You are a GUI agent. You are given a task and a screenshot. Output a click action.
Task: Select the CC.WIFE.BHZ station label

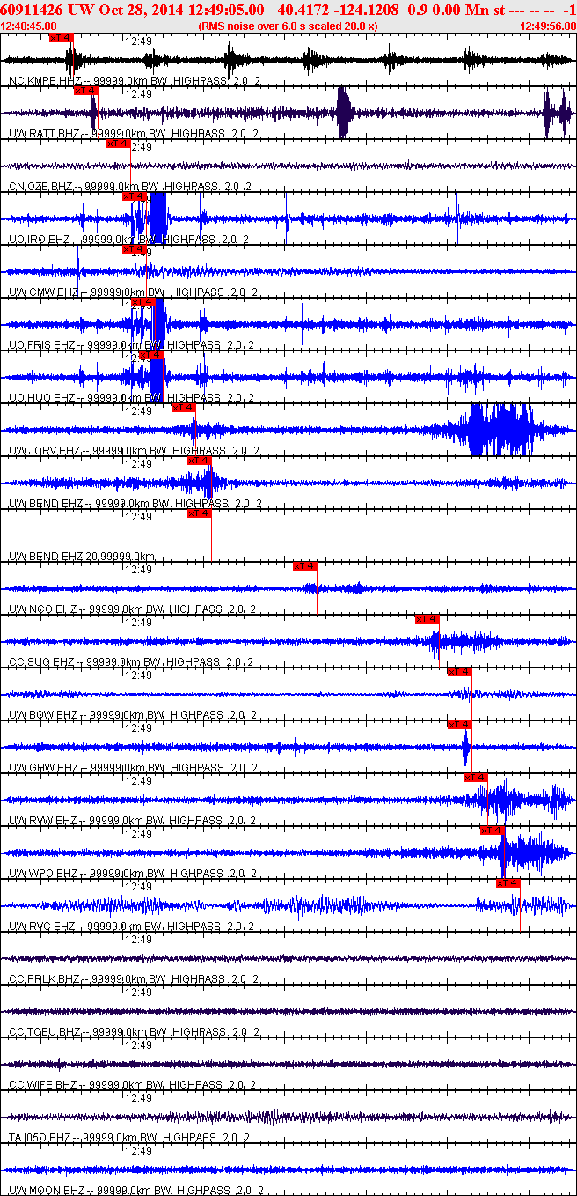[x=131, y=1085]
